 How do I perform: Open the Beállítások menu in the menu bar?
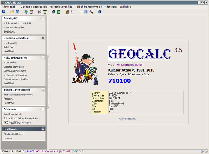click(126, 7)
